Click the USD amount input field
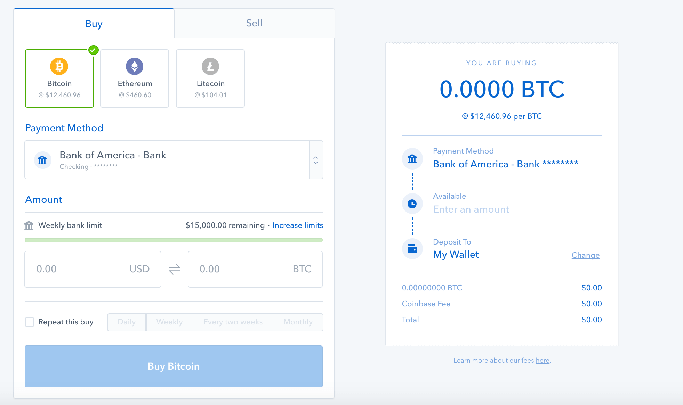 click(95, 268)
